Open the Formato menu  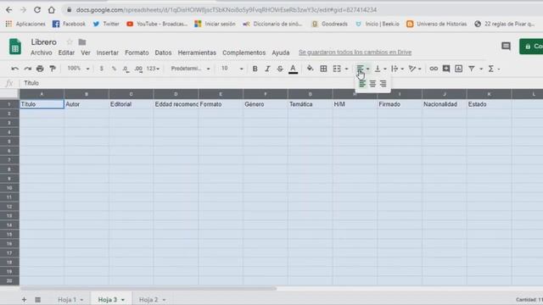click(x=137, y=53)
